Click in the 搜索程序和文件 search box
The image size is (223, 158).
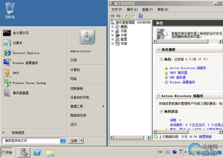coord(31,141)
